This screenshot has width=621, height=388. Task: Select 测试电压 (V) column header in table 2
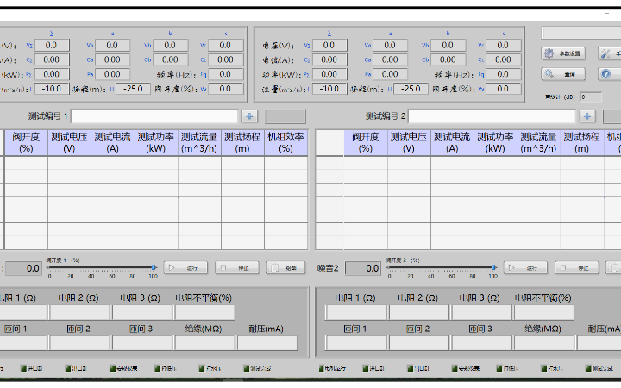click(x=409, y=143)
